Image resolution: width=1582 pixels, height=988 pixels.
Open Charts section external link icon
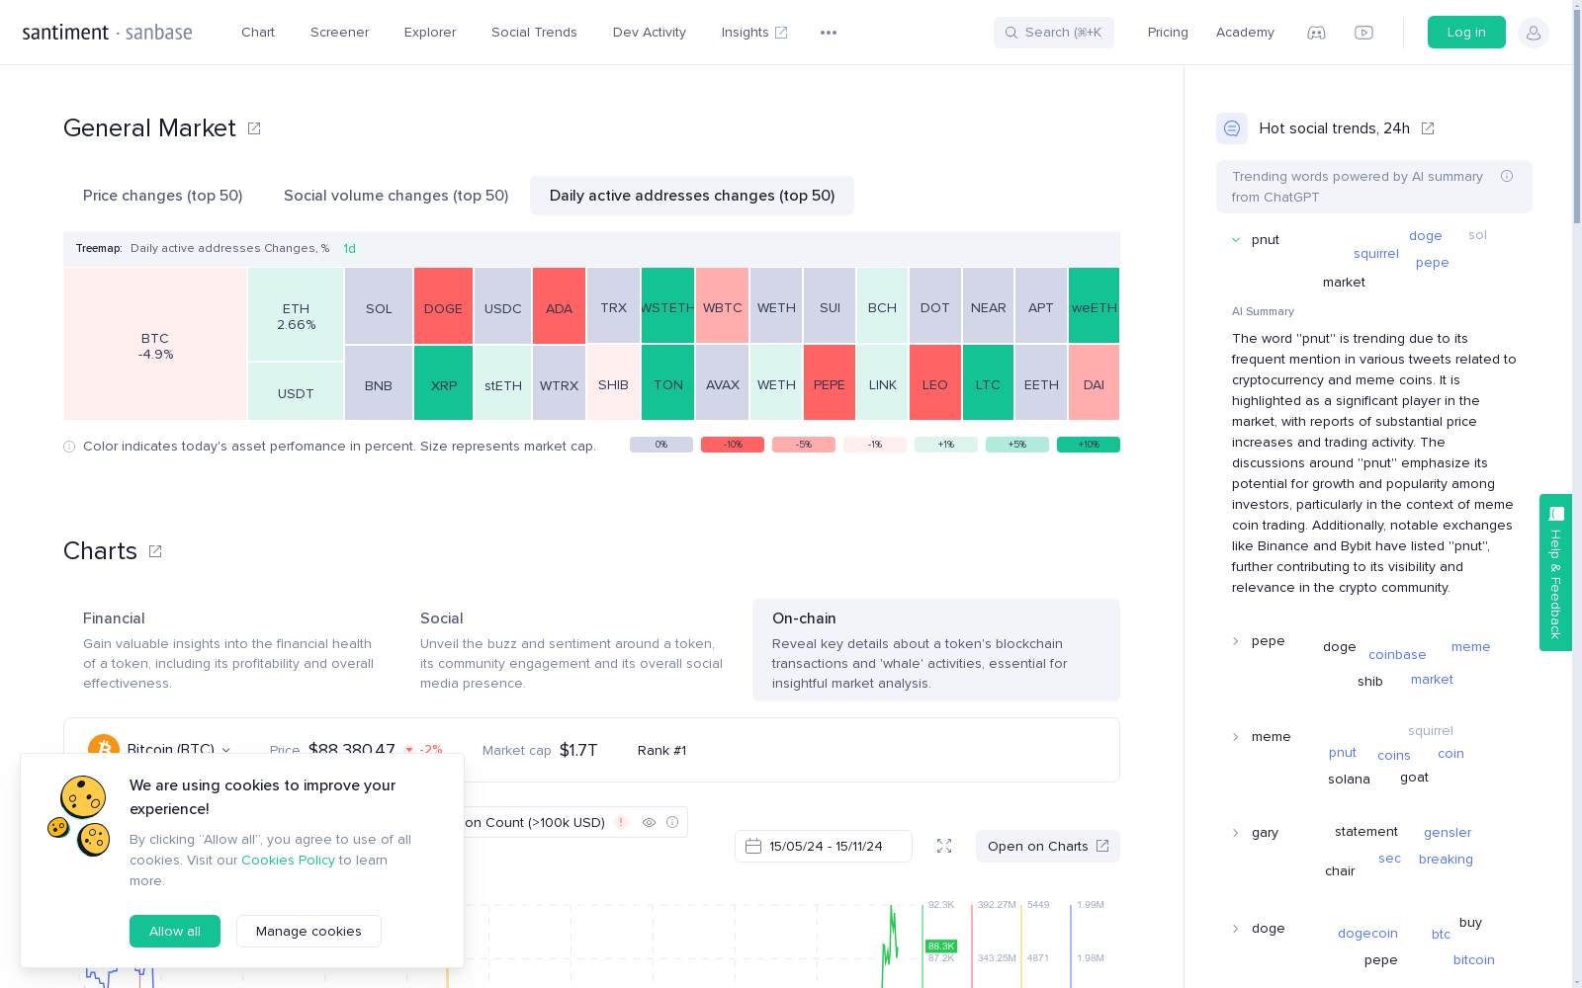click(x=155, y=551)
